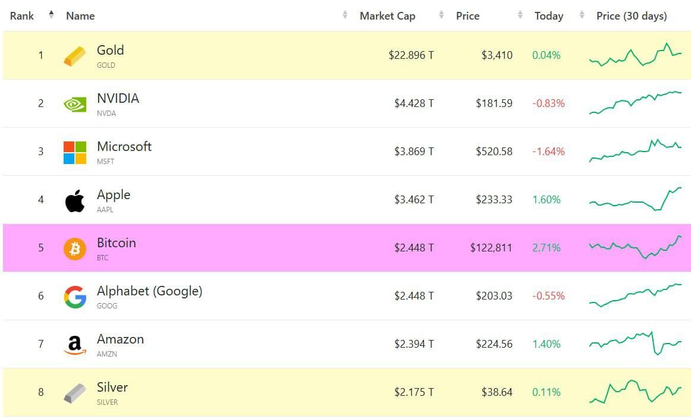Click the Amazon logo icon
Viewport: 691px width, 419px height.
click(x=75, y=345)
